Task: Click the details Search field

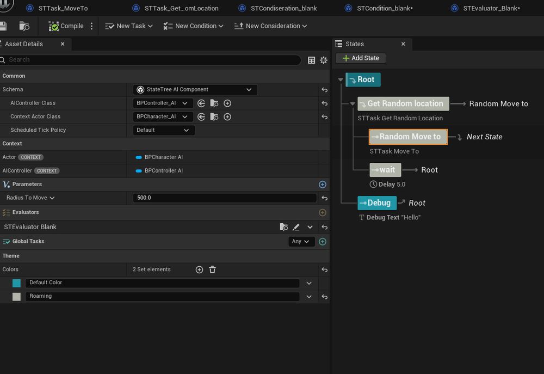Action: point(151,60)
